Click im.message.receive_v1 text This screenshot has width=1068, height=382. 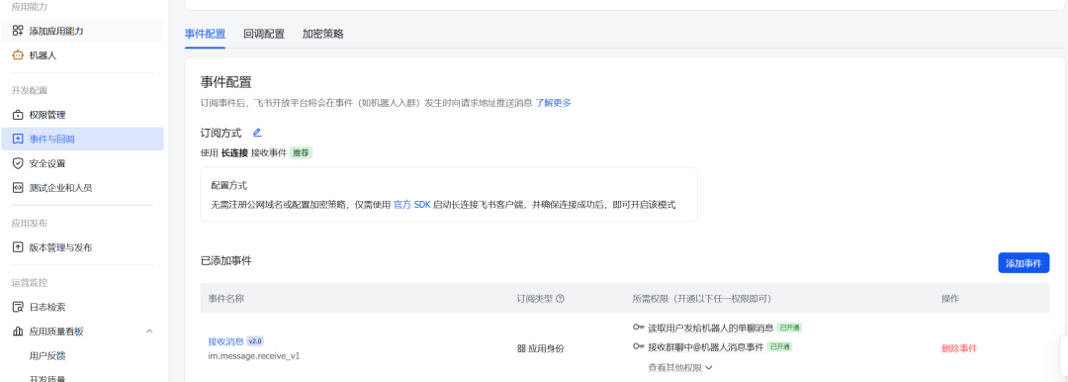(254, 355)
